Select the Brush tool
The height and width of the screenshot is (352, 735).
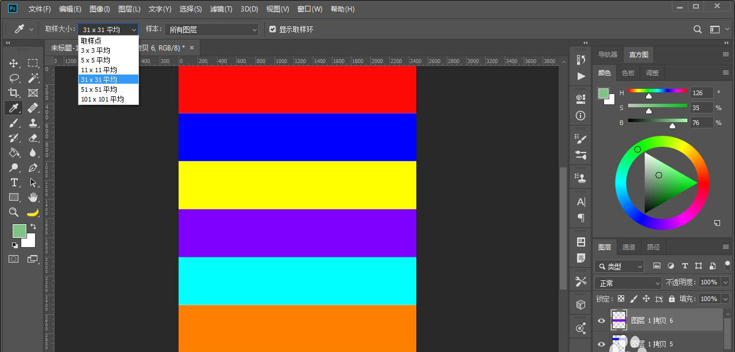(14, 123)
